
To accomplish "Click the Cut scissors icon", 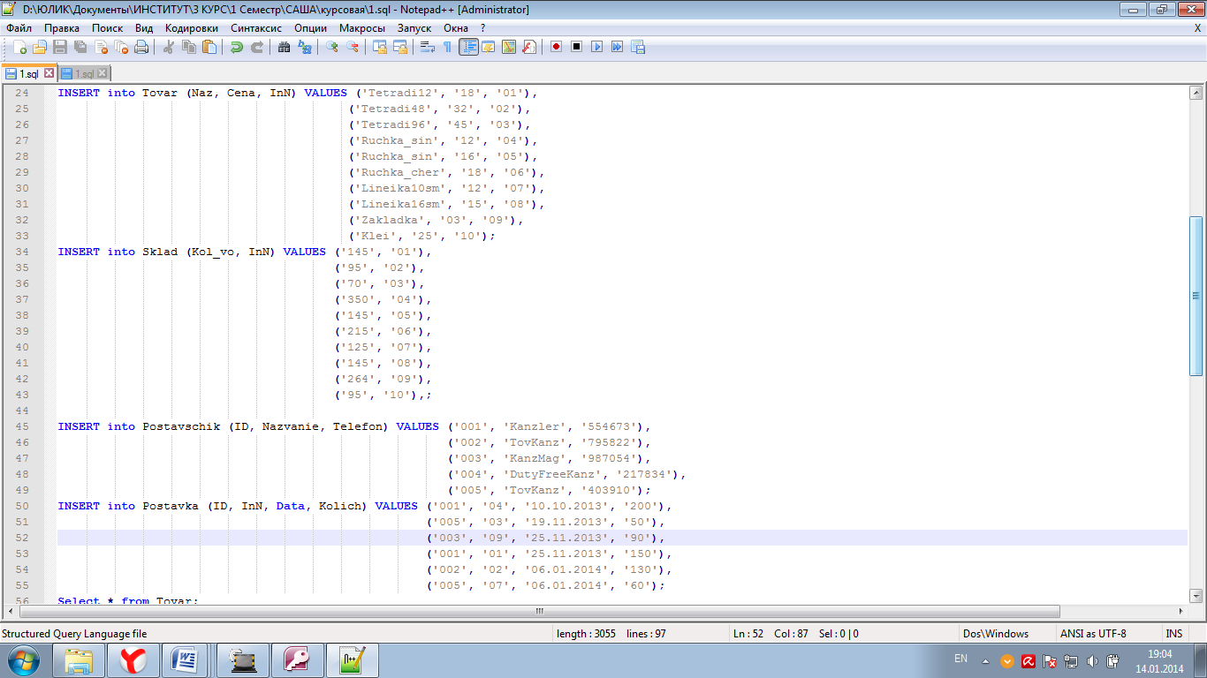I will (x=169, y=47).
